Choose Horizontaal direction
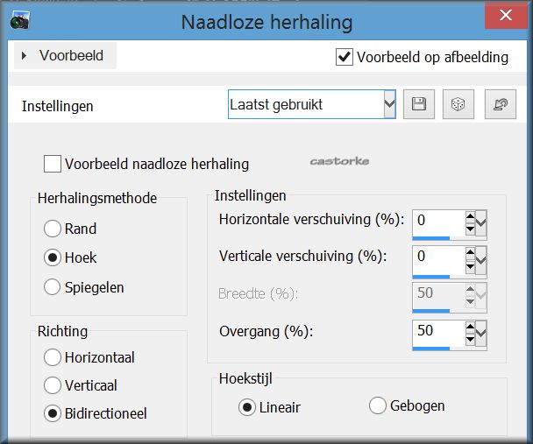533x444 pixels. click(x=53, y=357)
